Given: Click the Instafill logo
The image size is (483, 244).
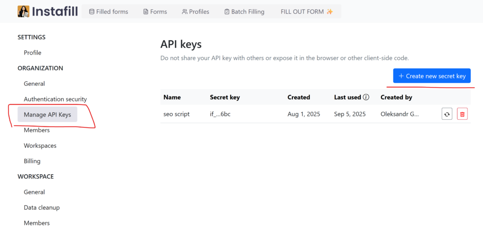Looking at the screenshot, I should click(48, 11).
